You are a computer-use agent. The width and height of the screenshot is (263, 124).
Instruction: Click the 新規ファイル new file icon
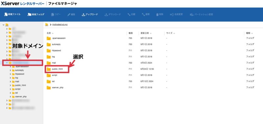6,14
